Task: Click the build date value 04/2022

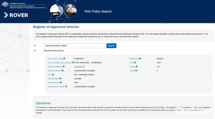Action: [x=160, y=59]
